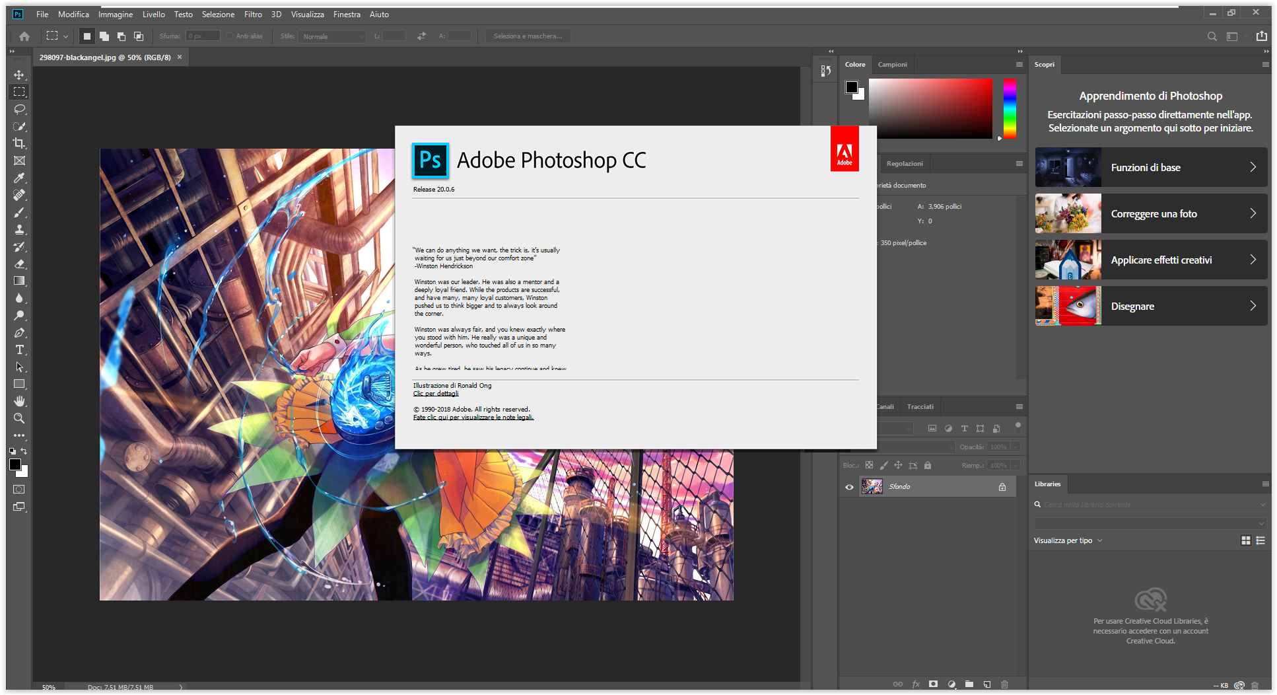This screenshot has height=695, width=1277.
Task: Select the Brush tool
Action: pyautogui.click(x=19, y=212)
